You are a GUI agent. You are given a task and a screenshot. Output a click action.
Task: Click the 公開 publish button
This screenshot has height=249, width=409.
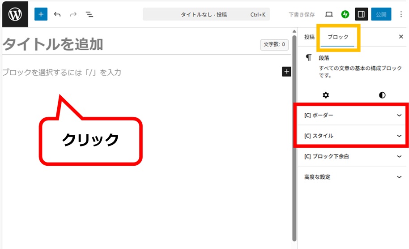point(381,14)
